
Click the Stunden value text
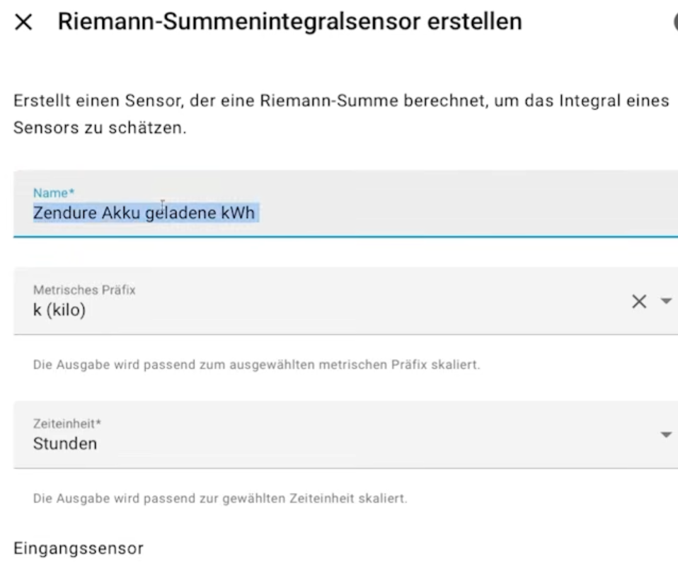click(x=65, y=444)
